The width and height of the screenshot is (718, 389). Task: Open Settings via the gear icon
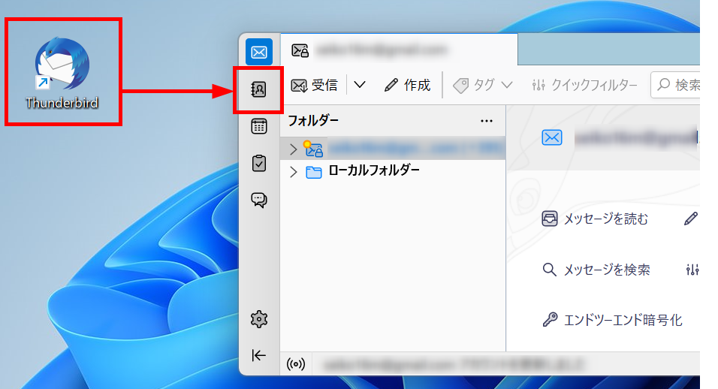(x=259, y=319)
